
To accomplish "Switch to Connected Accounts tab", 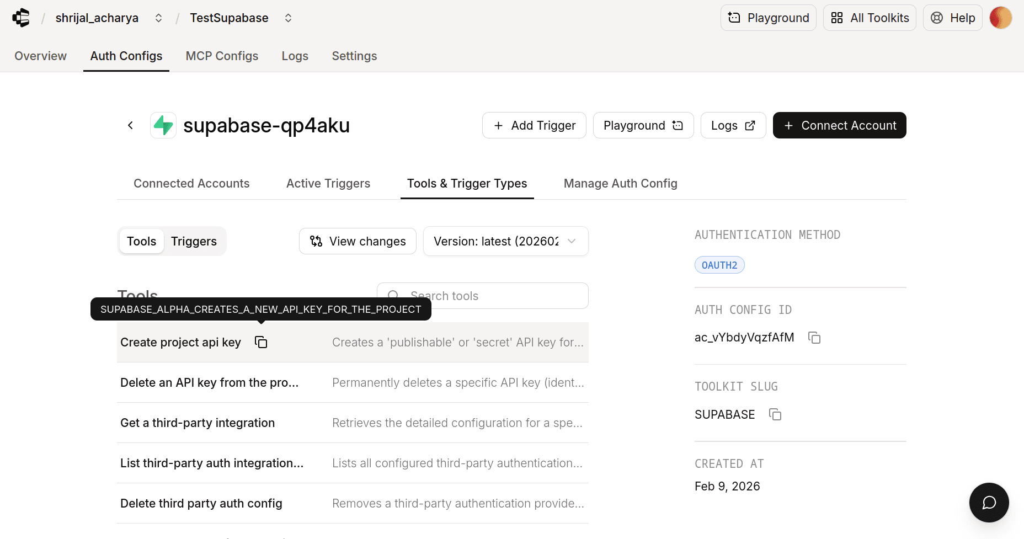I will click(x=191, y=183).
